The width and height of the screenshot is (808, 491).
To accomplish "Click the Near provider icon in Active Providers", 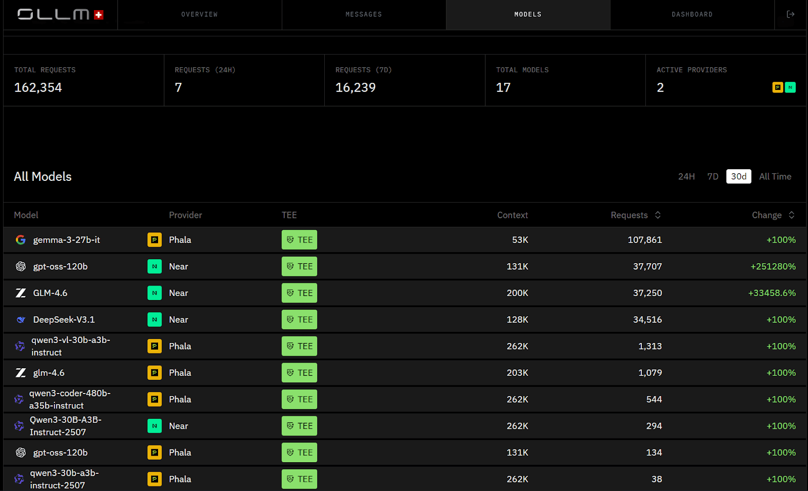I will 790,87.
